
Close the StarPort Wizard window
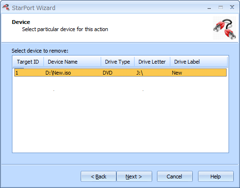pos(232,7)
